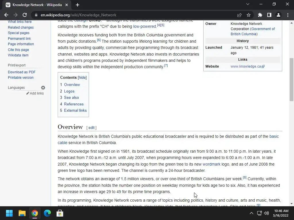
Task: Open clock and date flyout
Action: click(281, 213)
